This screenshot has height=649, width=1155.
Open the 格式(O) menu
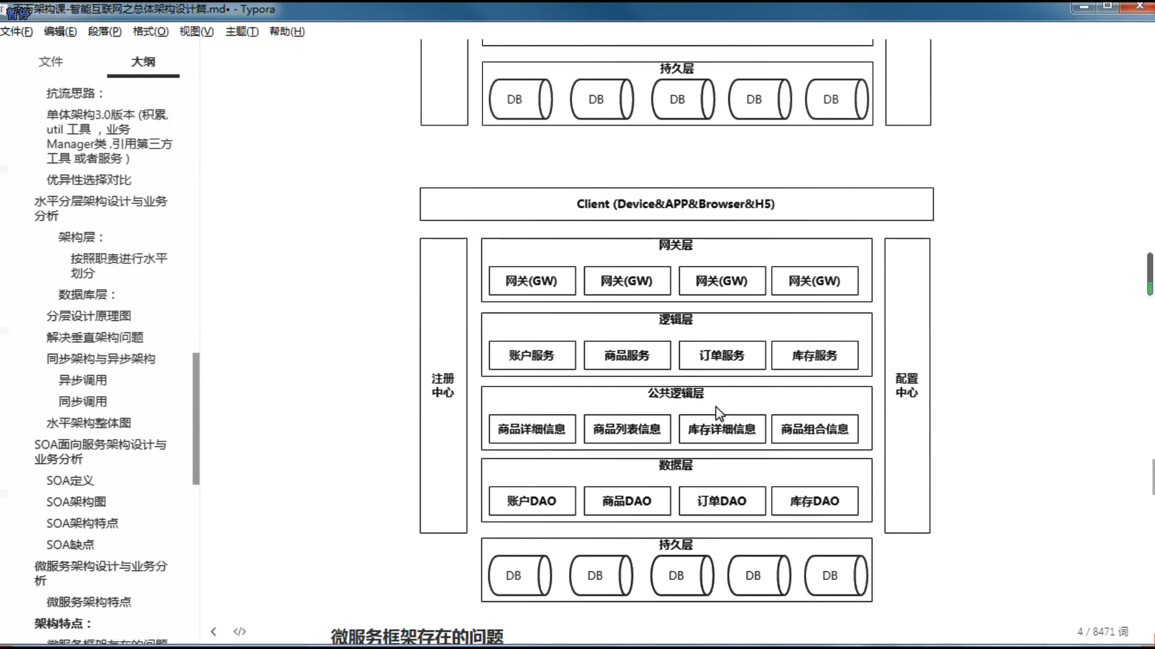[x=150, y=31]
